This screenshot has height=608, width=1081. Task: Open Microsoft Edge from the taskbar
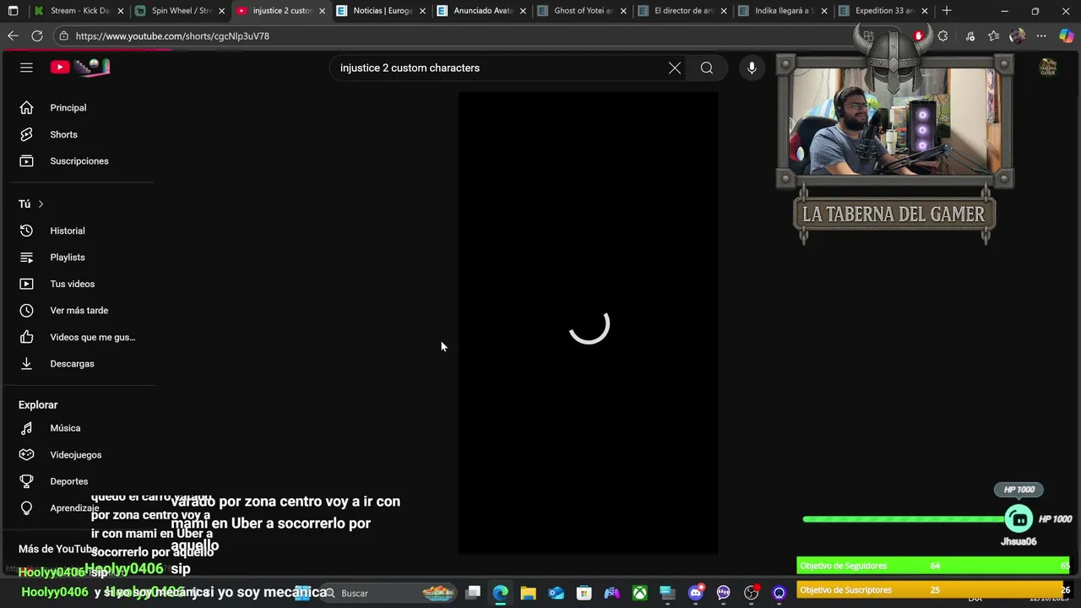click(501, 593)
